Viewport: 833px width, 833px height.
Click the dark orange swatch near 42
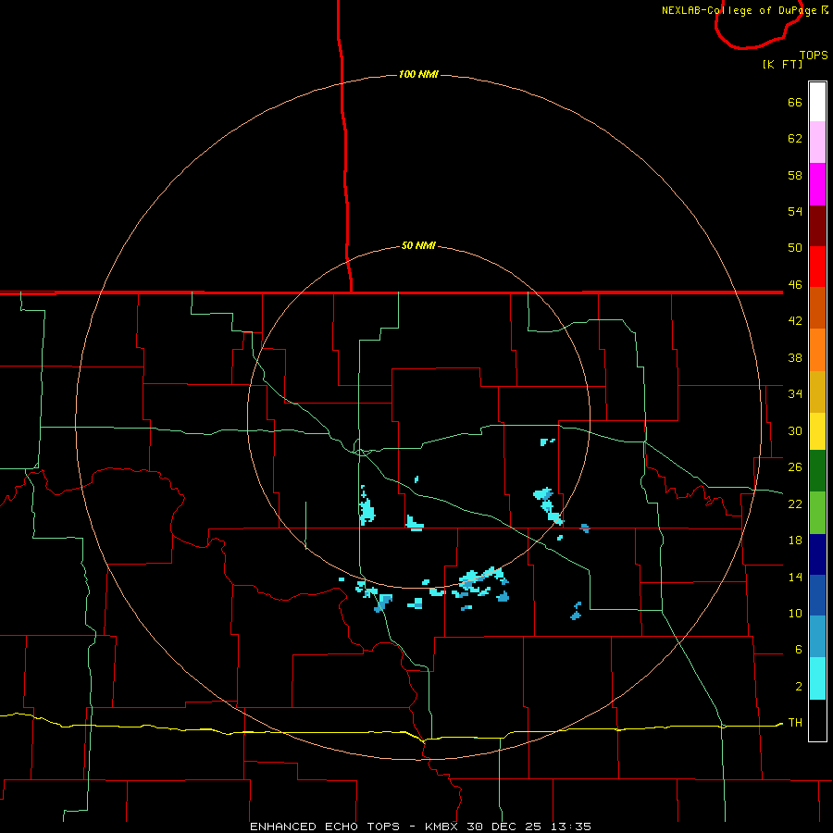point(817,307)
